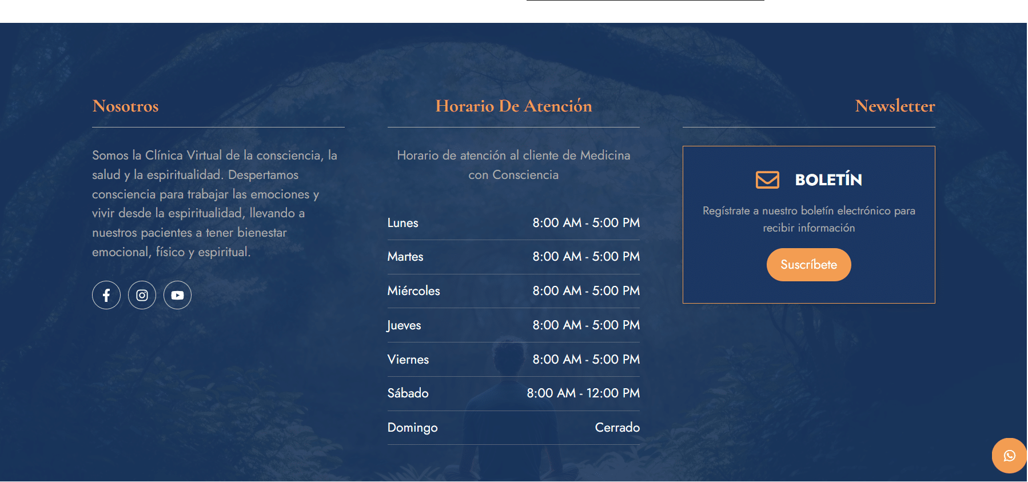Click the floating WhatsApp chat button
1028x482 pixels.
tap(1009, 456)
